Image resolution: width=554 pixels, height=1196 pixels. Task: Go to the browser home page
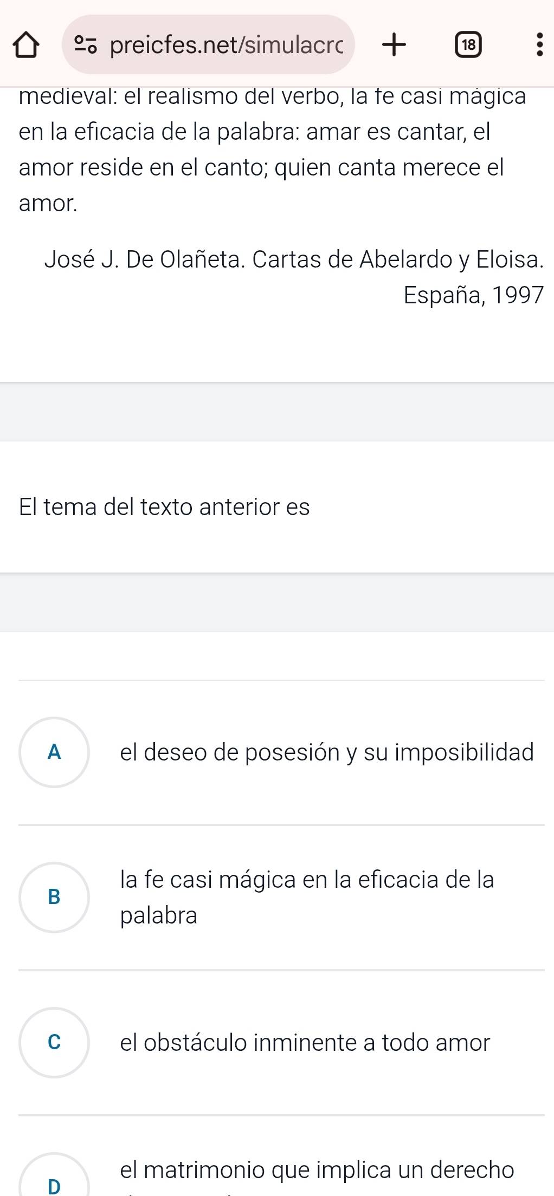click(x=26, y=45)
